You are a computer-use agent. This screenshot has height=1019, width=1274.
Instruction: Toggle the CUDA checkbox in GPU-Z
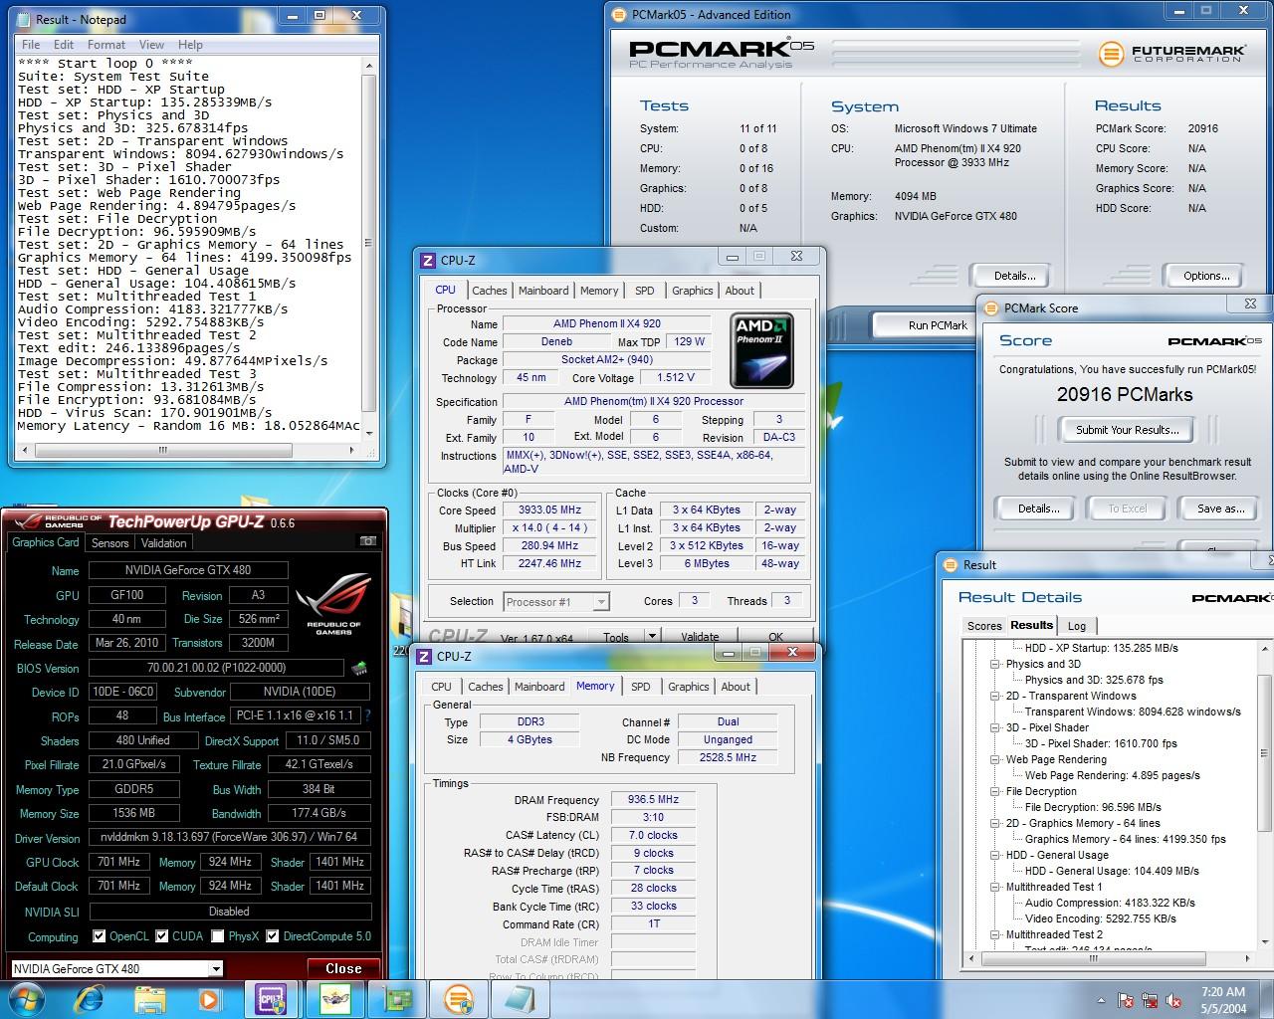(161, 936)
